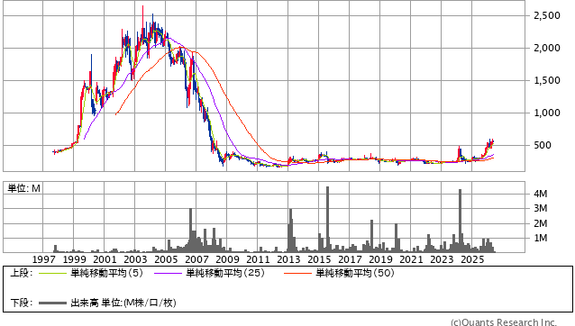Click the 2,500 price axis label
The image size is (575, 326).
coord(547,15)
